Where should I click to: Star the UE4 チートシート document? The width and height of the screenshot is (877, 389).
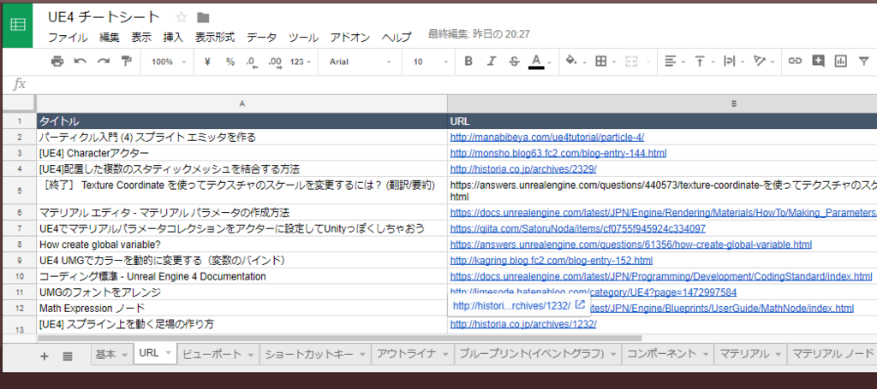pos(182,17)
